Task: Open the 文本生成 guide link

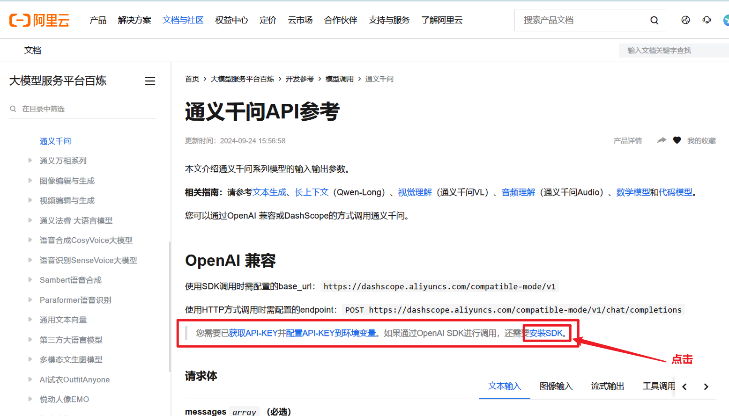Action: coord(269,192)
